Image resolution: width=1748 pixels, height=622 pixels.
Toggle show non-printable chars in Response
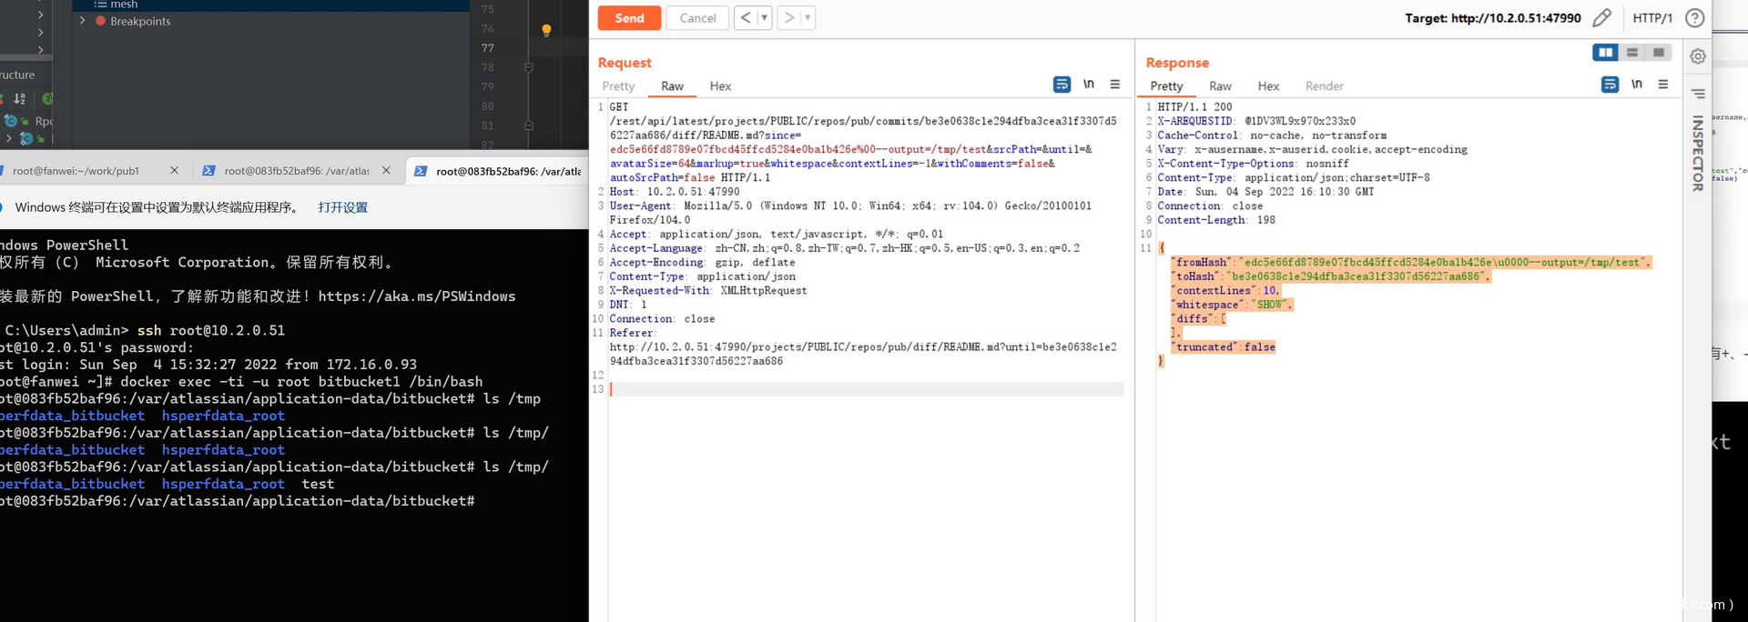pyautogui.click(x=1636, y=85)
